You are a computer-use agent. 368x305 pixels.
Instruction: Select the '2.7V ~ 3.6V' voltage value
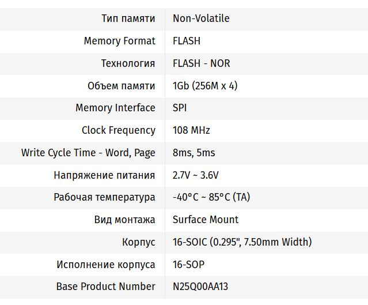tap(196, 175)
